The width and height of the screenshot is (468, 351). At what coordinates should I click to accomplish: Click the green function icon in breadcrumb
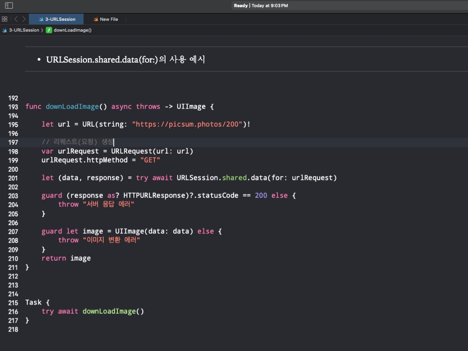pos(49,30)
